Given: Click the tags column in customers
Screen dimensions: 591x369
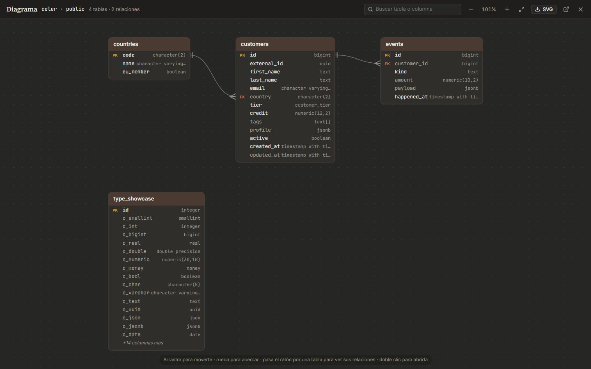Looking at the screenshot, I should pos(285,122).
